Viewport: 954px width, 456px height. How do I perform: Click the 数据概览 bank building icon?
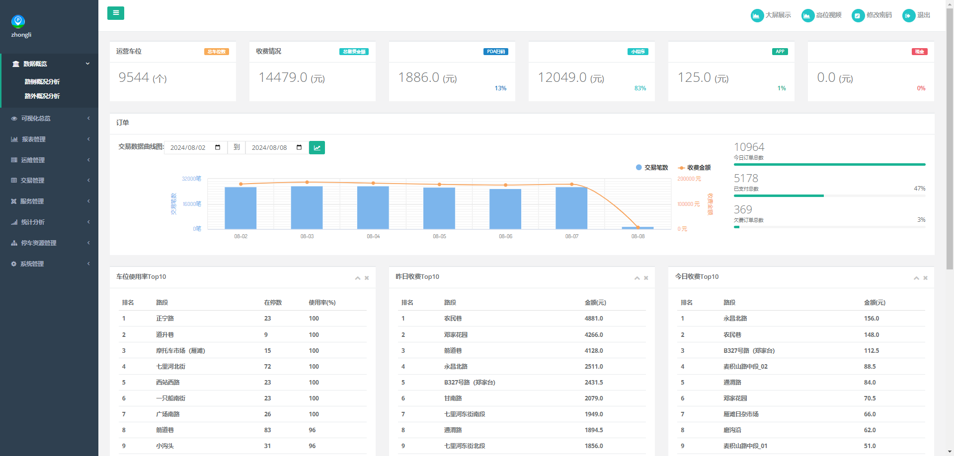click(16, 64)
